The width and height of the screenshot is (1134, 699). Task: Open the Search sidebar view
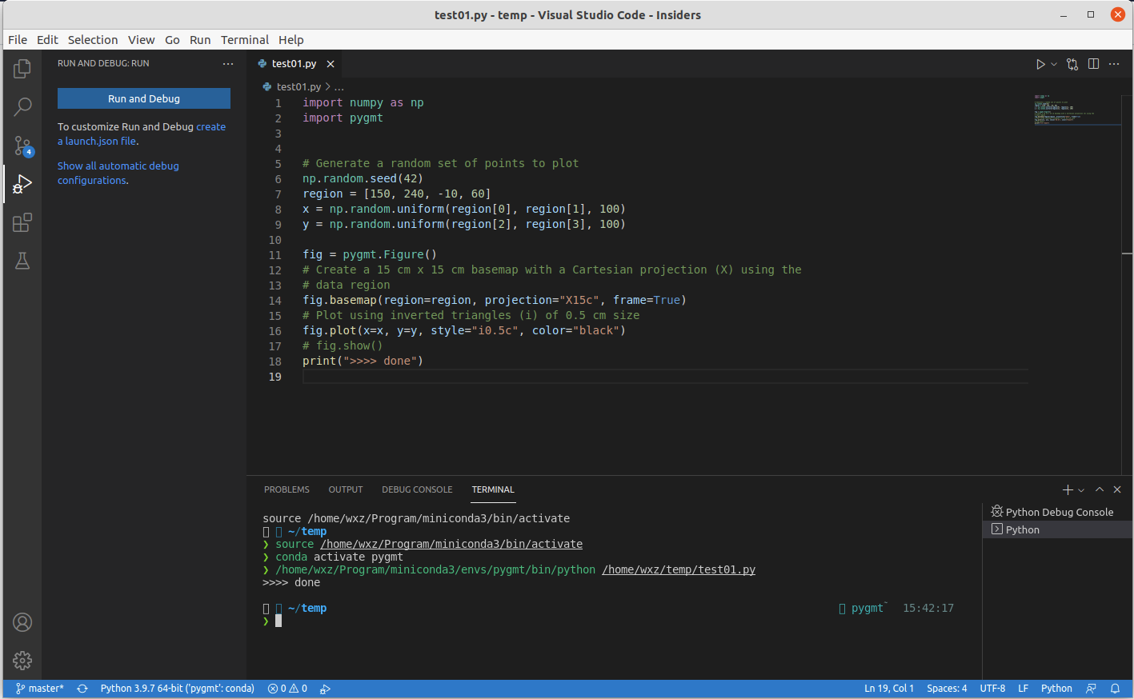tap(22, 106)
